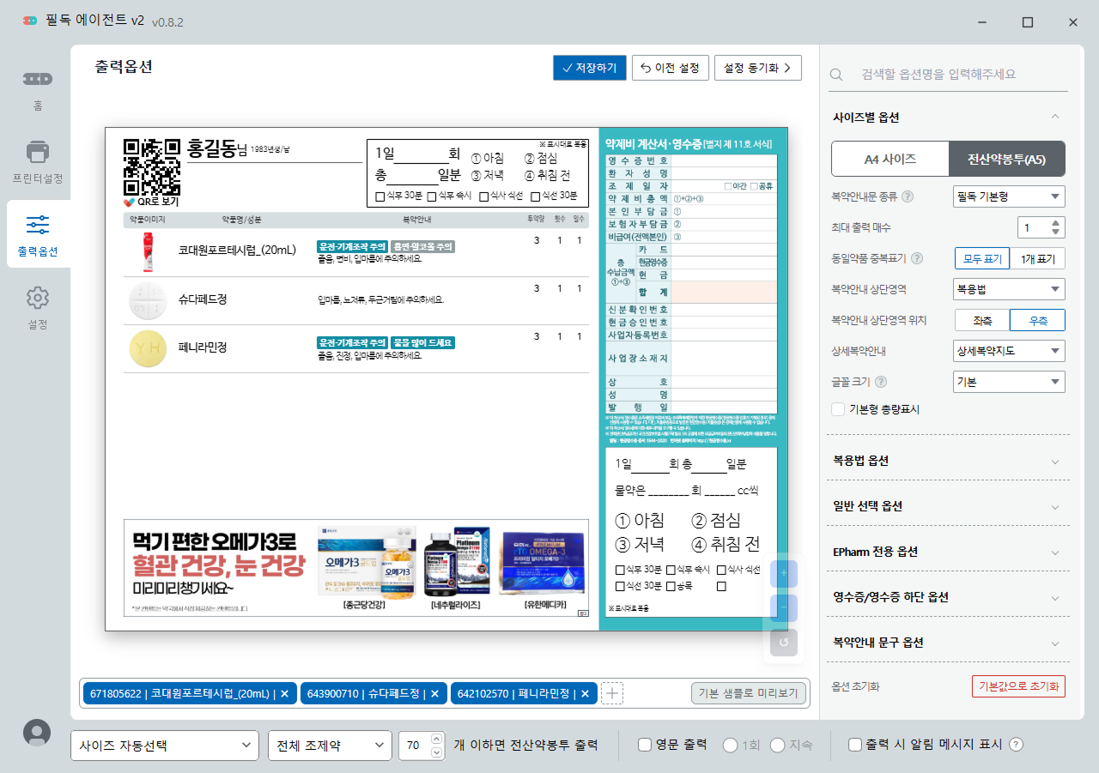The image size is (1099, 773).
Task: Click the help icon next to 글꼴 크기
Action: tap(881, 381)
